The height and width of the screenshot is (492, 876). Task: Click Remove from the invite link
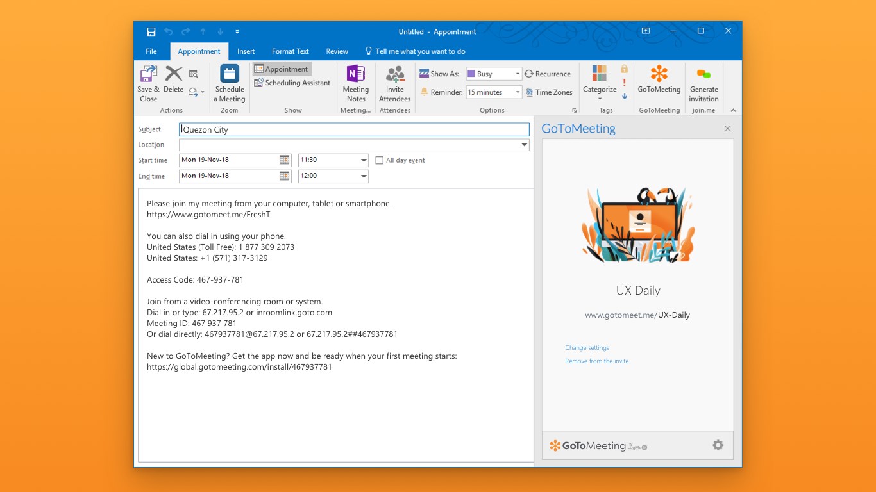point(596,361)
